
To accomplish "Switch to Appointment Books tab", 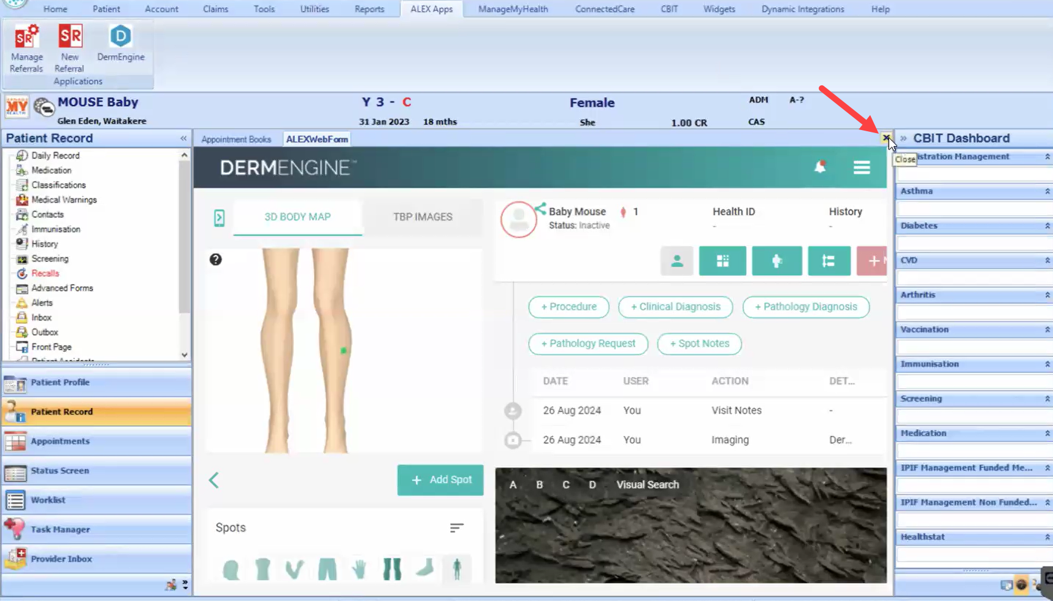I will [236, 139].
